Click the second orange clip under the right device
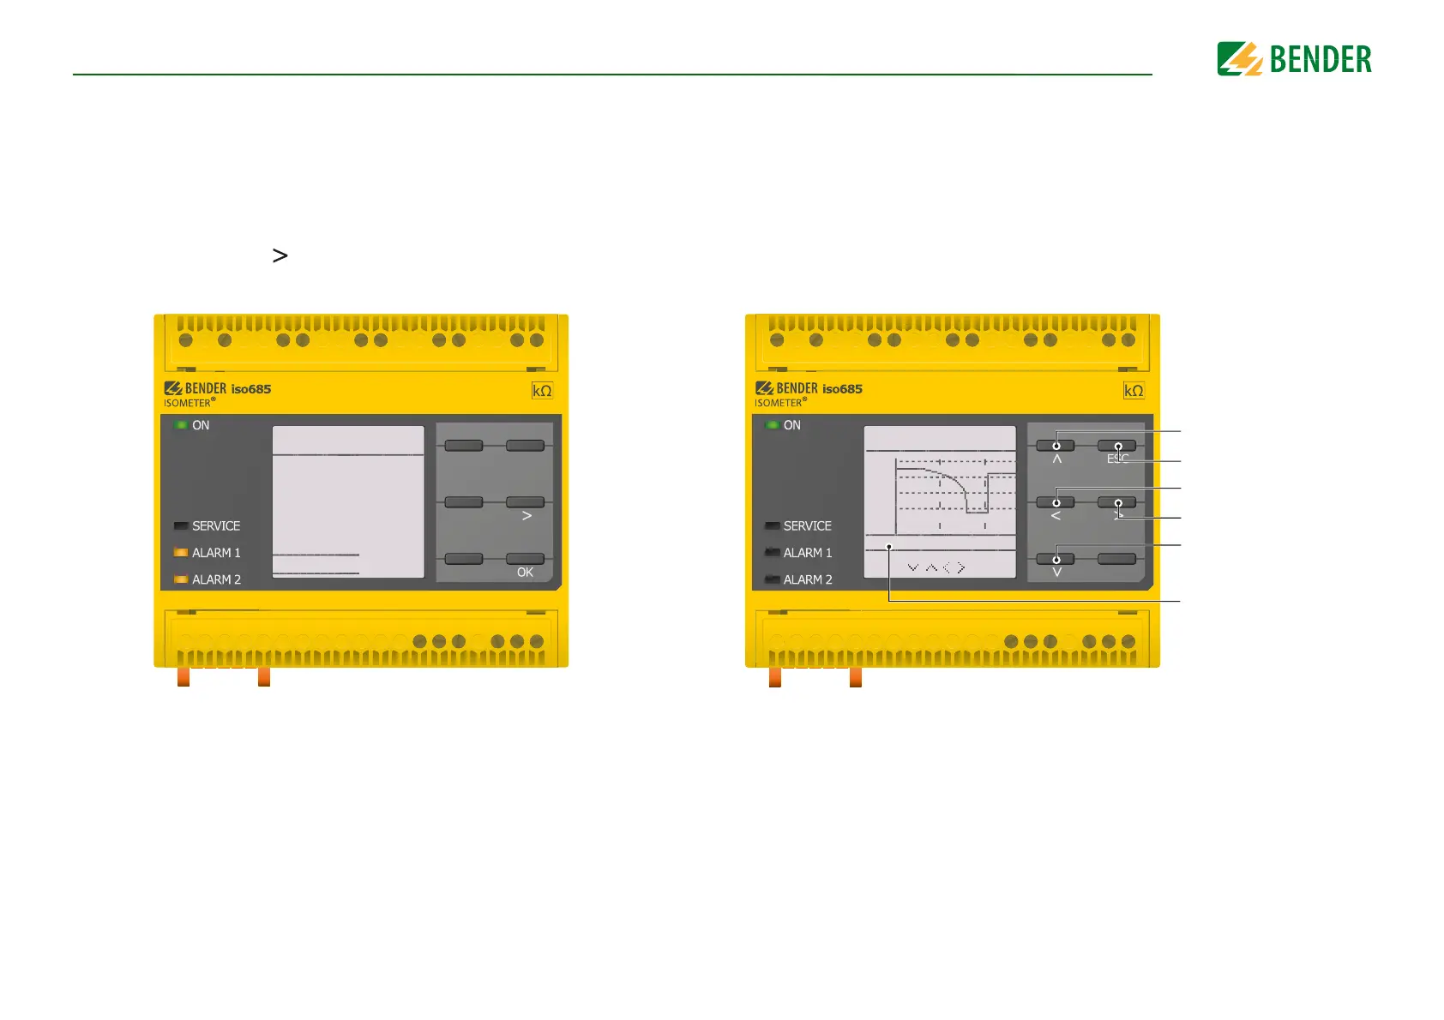This screenshot has width=1444, height=1020. pos(856,677)
